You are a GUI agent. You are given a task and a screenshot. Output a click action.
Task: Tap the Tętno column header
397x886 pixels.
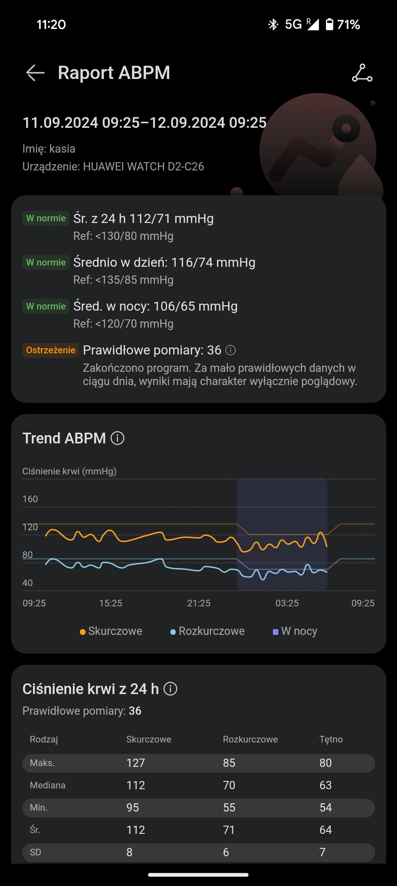[331, 739]
